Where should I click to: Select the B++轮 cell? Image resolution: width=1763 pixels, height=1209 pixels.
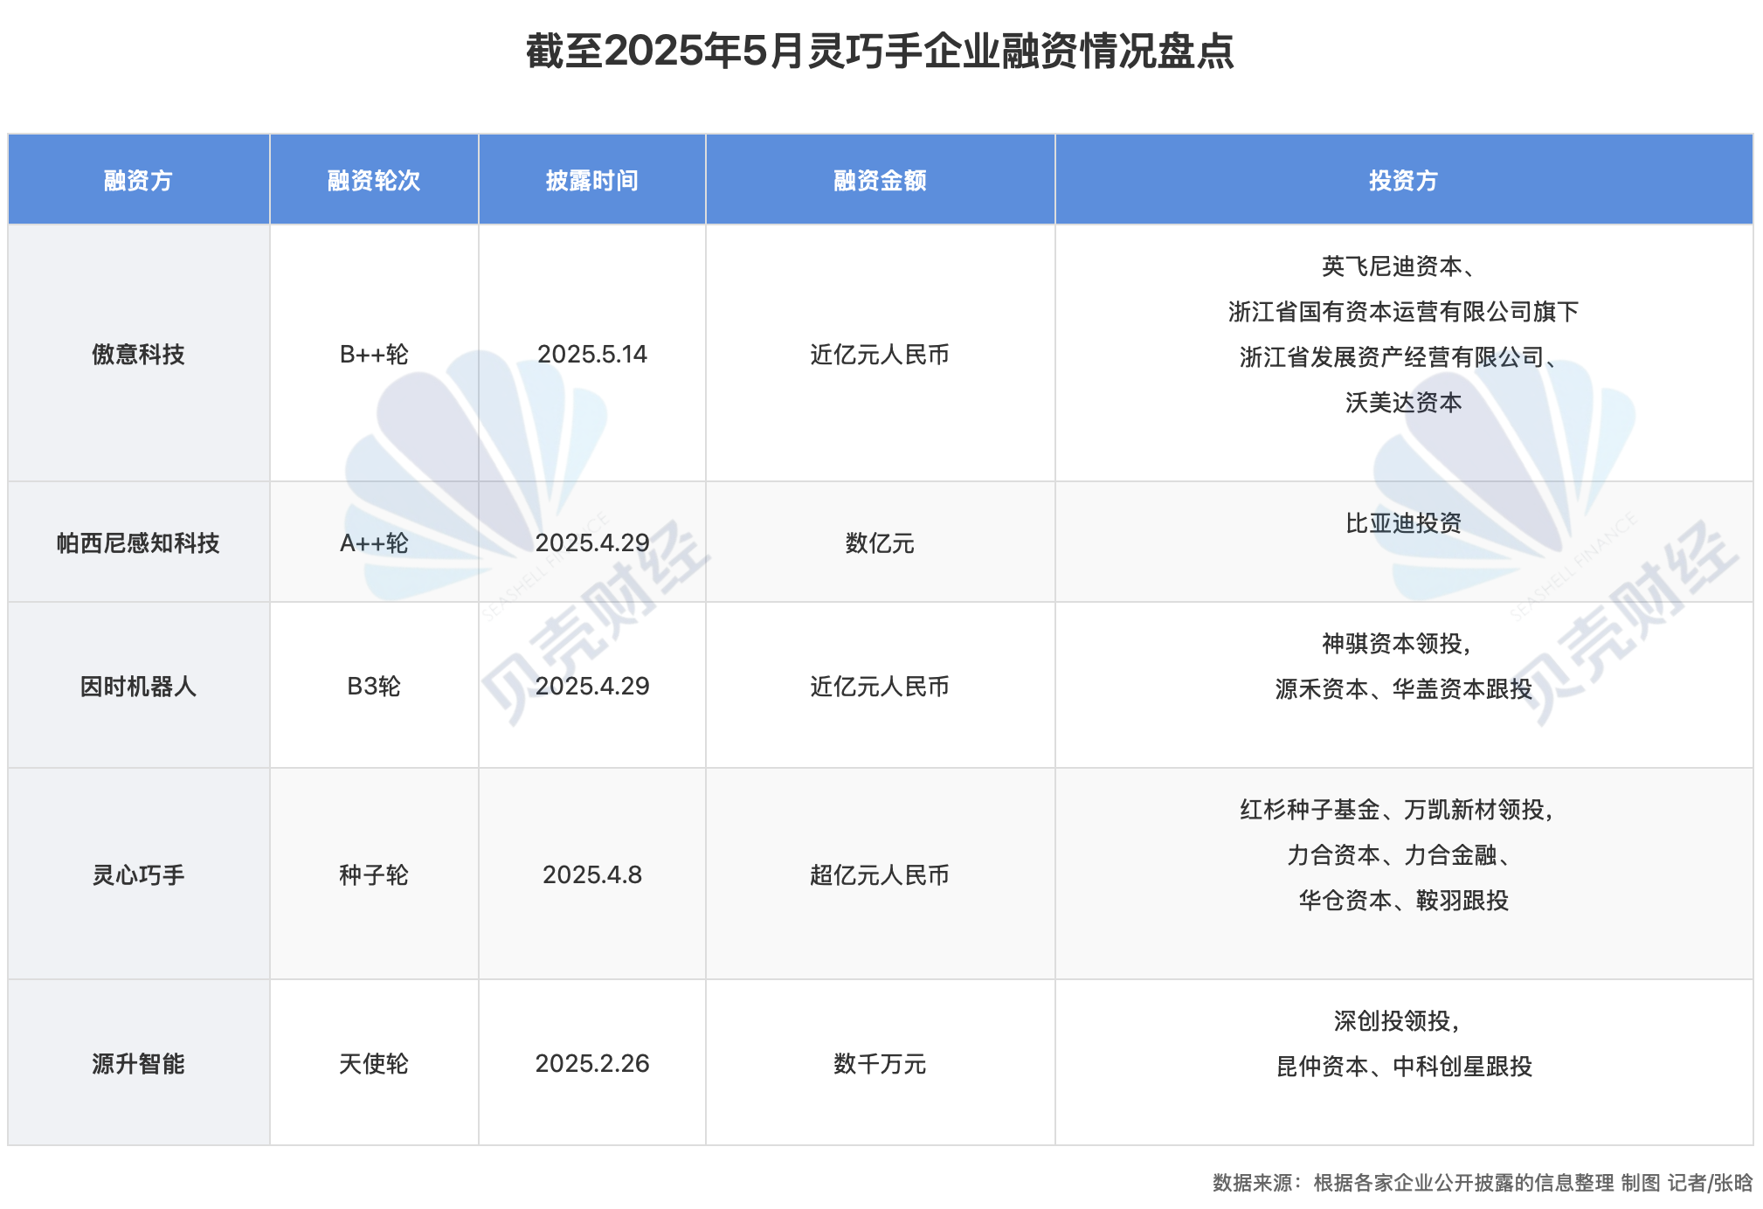coord(374,354)
